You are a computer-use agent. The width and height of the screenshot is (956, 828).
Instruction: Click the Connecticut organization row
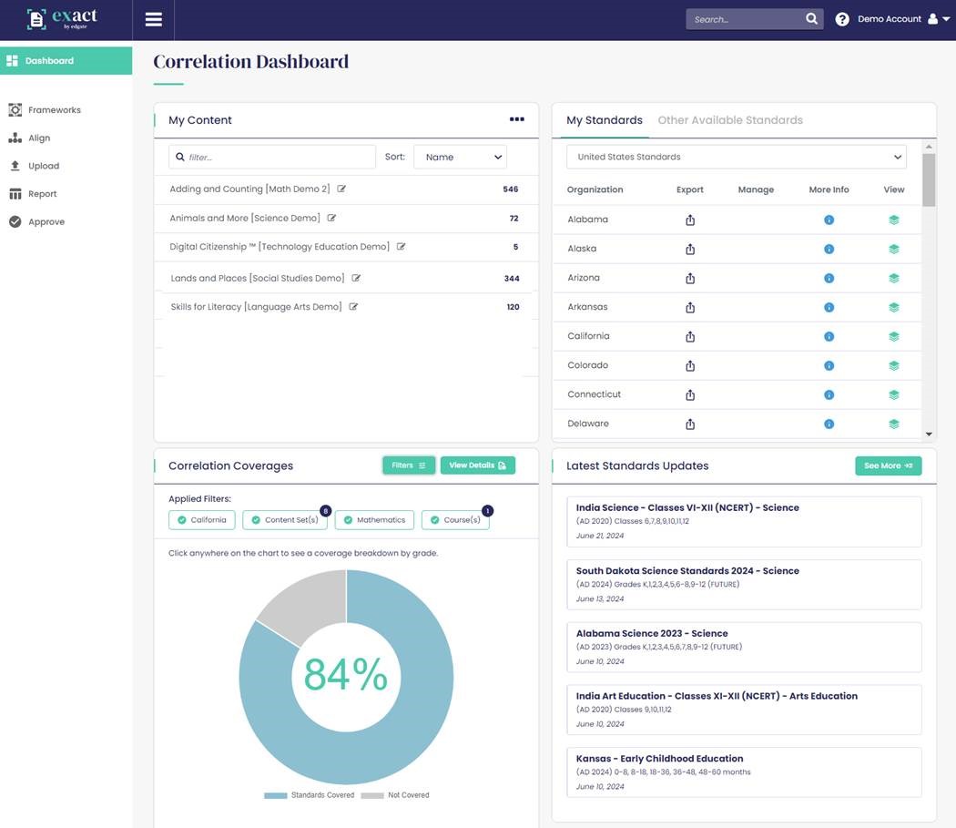point(737,394)
